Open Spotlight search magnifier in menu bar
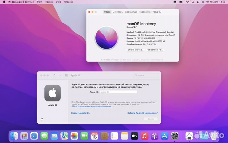Image resolution: width=228 pixels, height=143 pixels. pos(193,2)
